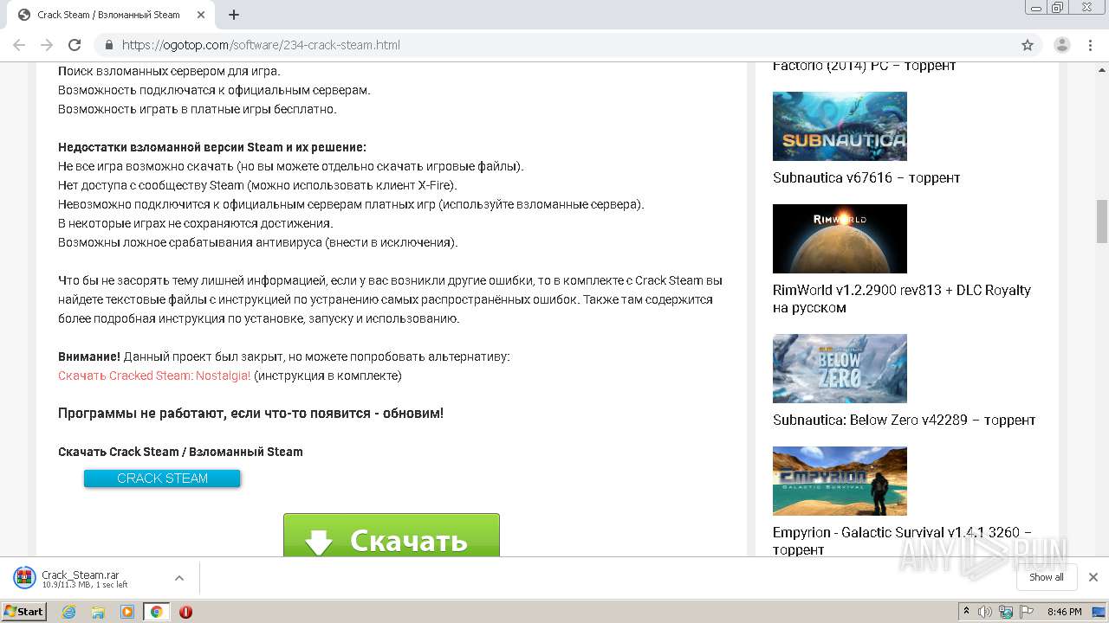Image resolution: width=1109 pixels, height=623 pixels.
Task: Click the text Программы не работают notice
Action: pyautogui.click(x=250, y=414)
